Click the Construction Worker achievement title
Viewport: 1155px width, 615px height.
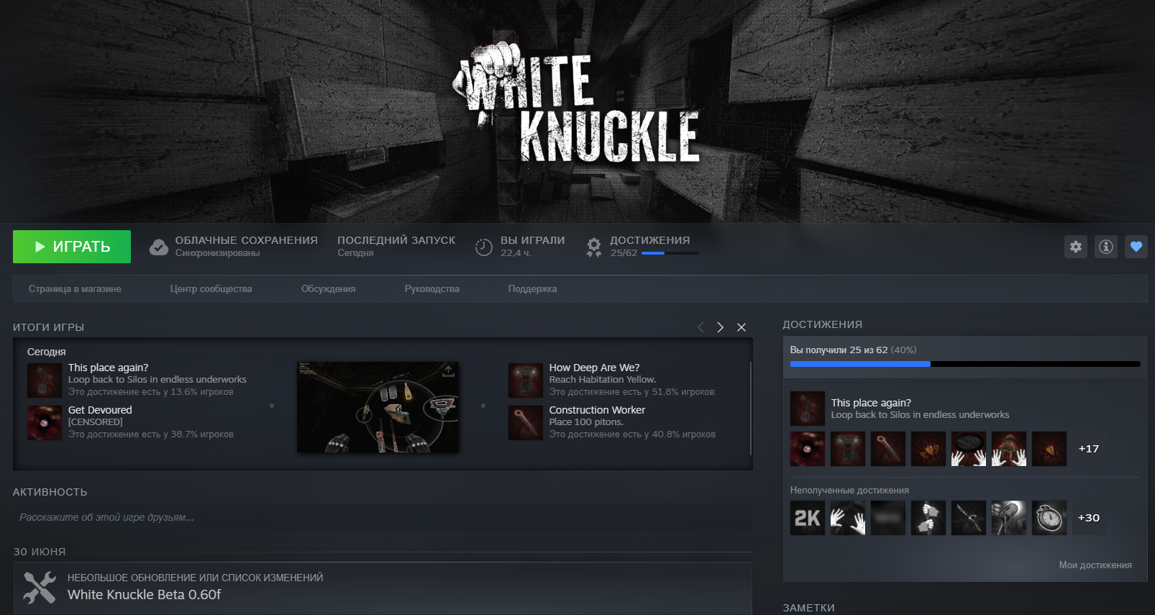pos(597,410)
